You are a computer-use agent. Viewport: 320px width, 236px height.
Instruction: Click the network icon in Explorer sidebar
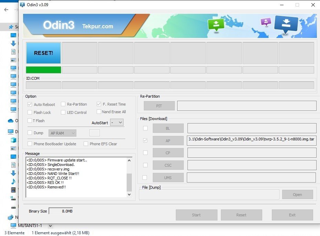point(10,217)
